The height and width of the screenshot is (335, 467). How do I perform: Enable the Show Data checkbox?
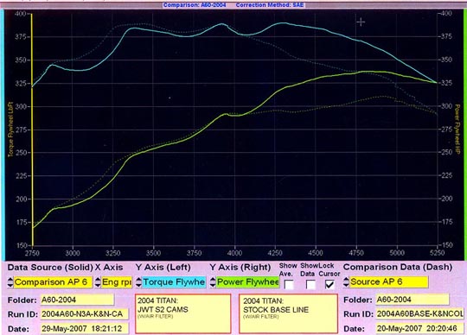click(x=310, y=284)
